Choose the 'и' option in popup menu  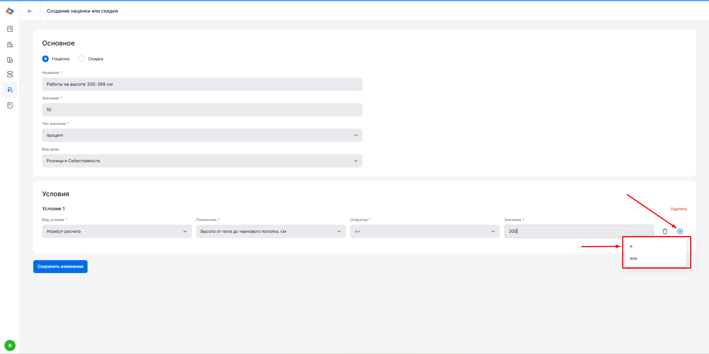point(631,246)
